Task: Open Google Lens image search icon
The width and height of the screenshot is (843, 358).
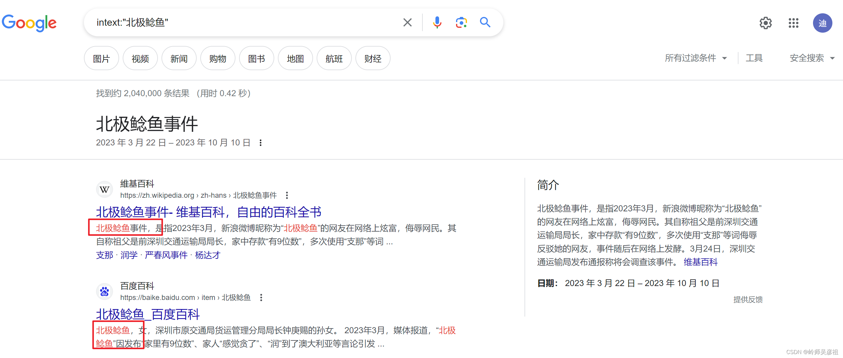Action: (461, 23)
